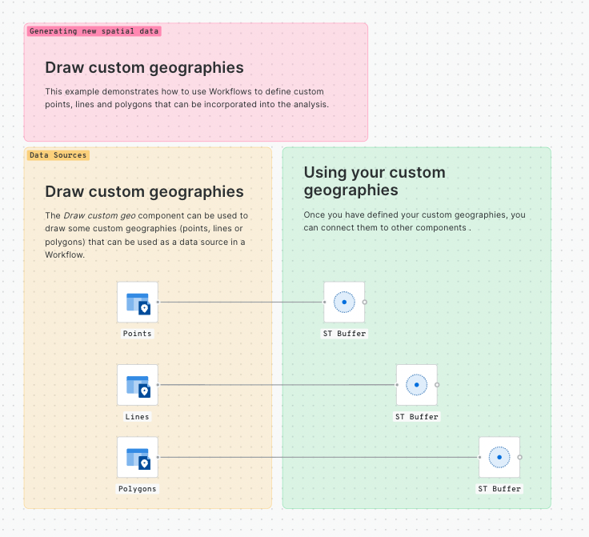The width and height of the screenshot is (589, 537).
Task: Select the connection line from the Points node
Action: click(240, 303)
